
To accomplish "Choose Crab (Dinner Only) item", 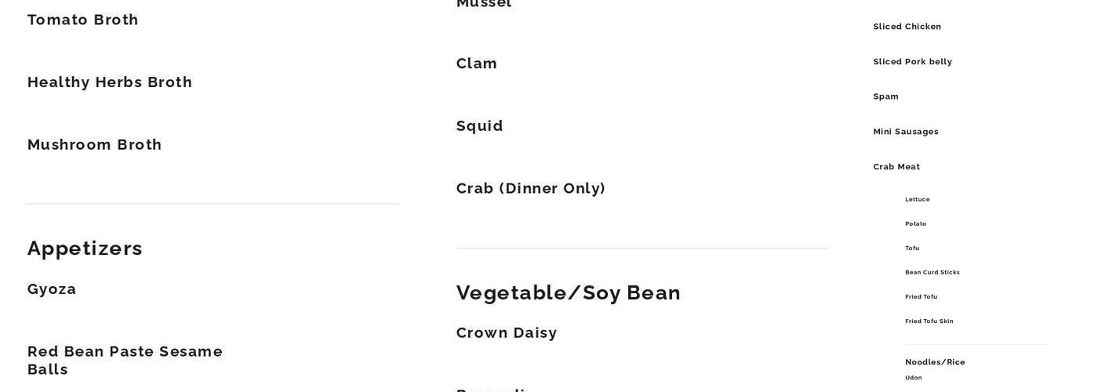I will click(531, 189).
